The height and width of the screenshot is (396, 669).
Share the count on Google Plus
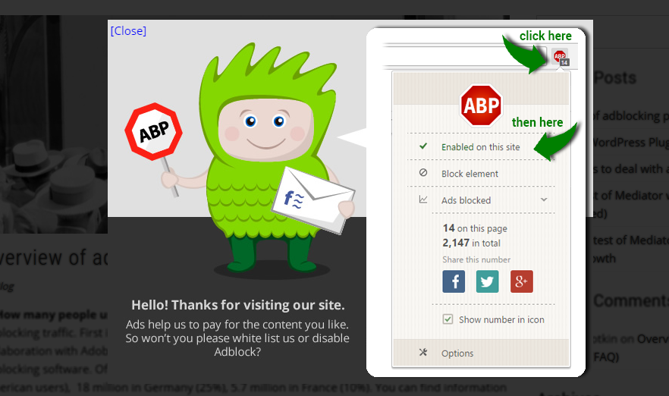pyautogui.click(x=521, y=281)
